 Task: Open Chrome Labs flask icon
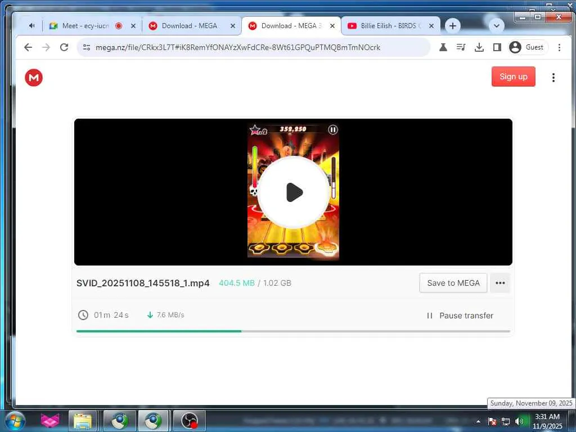pos(443,47)
